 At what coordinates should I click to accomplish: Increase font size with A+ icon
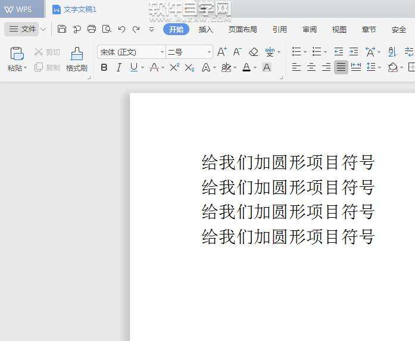coord(222,52)
